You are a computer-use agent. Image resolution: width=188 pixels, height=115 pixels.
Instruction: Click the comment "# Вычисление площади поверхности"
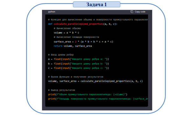[x=76, y=37]
